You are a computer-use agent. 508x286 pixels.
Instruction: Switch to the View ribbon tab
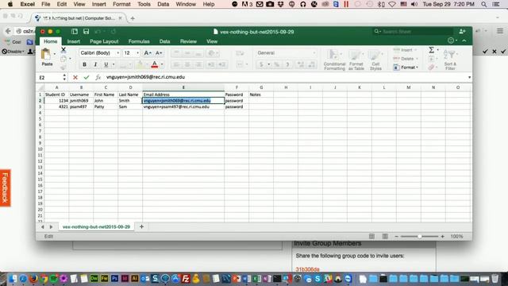click(x=212, y=41)
